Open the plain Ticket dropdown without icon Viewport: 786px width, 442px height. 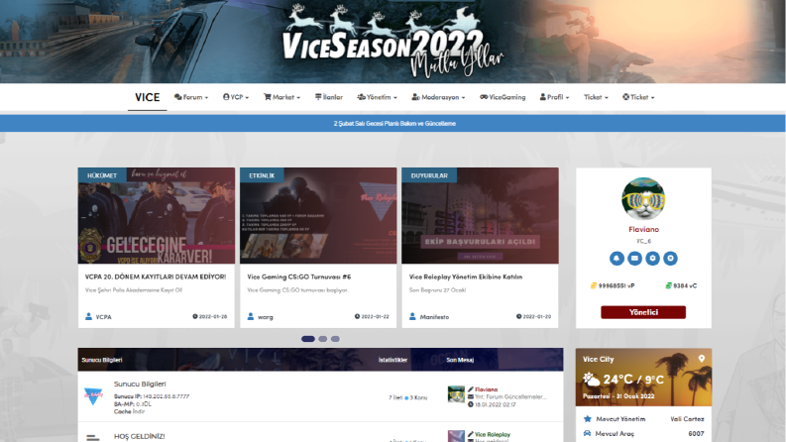pos(596,97)
